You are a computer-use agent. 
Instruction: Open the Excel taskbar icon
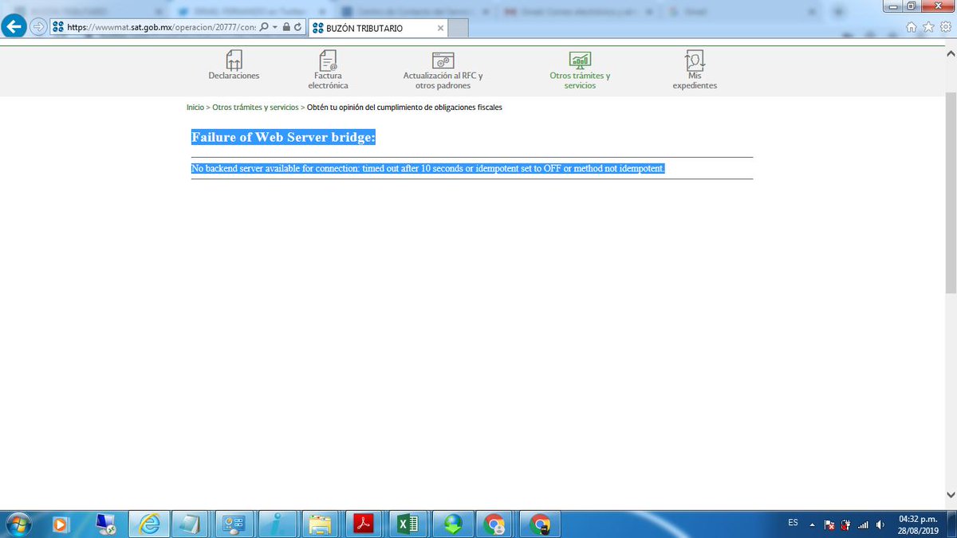[408, 524]
